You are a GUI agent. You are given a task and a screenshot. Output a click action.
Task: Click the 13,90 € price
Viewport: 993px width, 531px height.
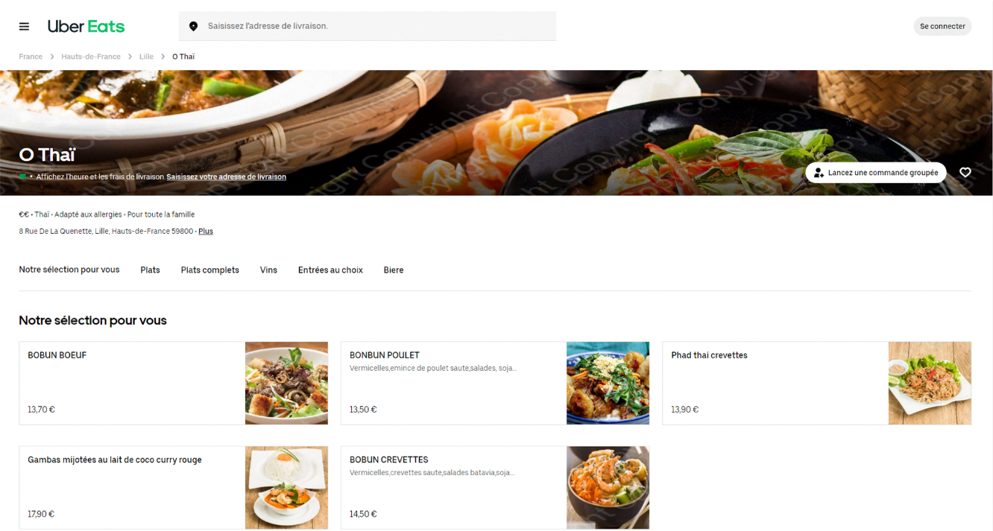coord(685,410)
